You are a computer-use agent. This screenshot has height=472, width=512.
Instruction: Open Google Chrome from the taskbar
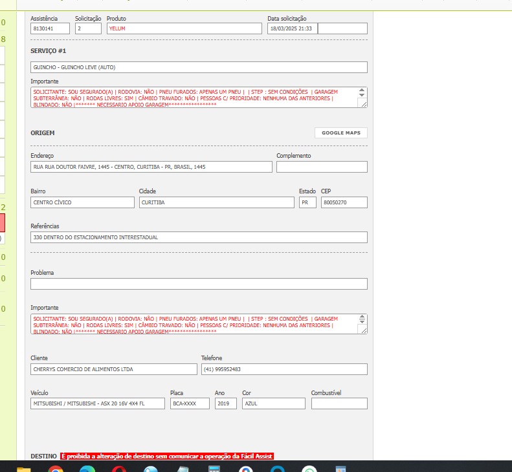coord(56,469)
